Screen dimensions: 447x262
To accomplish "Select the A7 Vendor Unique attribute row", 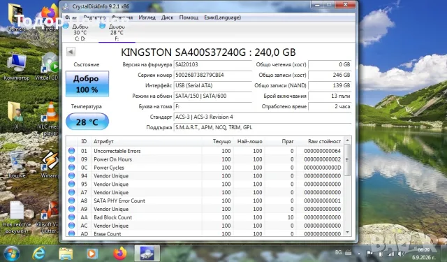I will point(205,192).
